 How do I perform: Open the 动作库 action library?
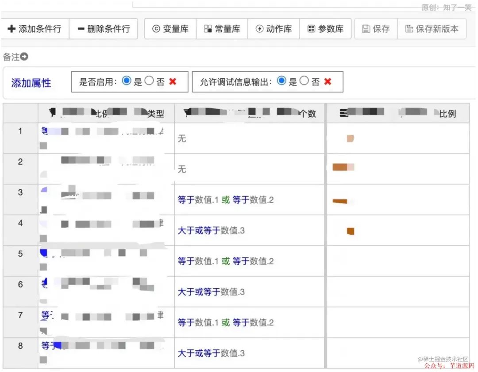274,28
